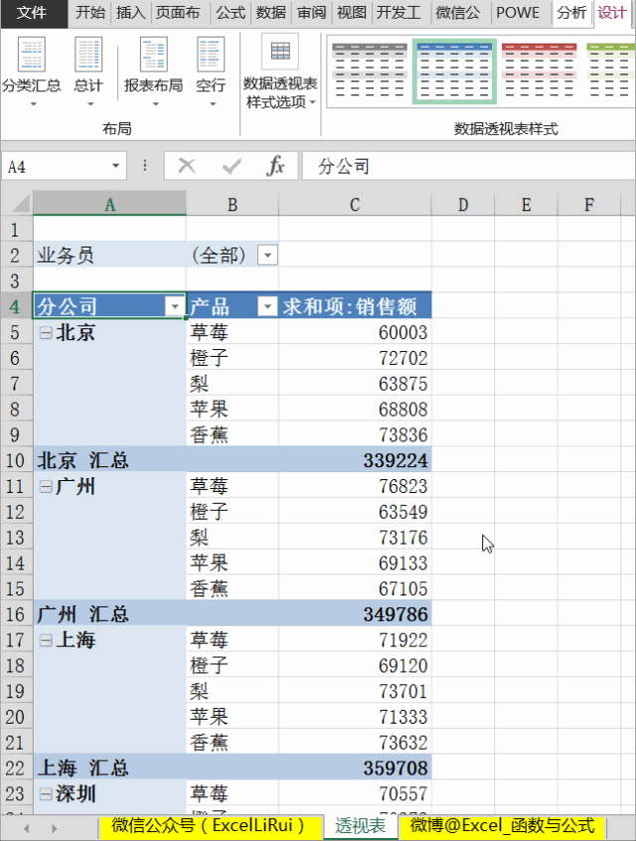
Task: Open the Name Box dropdown arrow
Action: pos(116,166)
